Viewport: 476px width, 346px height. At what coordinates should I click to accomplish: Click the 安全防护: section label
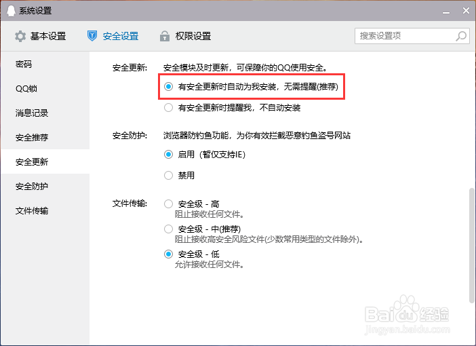point(130,135)
